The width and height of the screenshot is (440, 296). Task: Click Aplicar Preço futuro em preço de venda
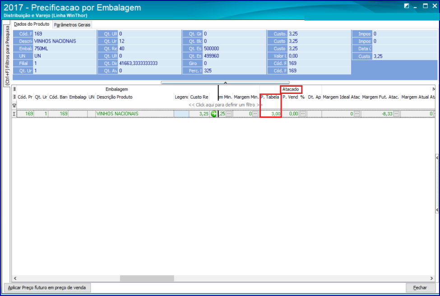point(47,287)
